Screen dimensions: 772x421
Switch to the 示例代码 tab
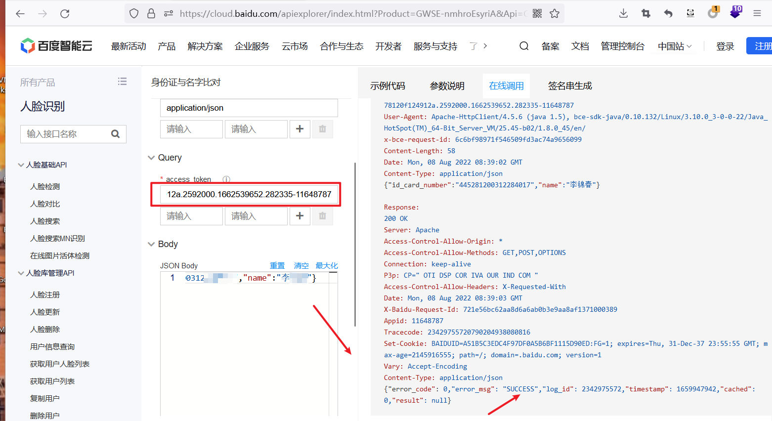387,86
